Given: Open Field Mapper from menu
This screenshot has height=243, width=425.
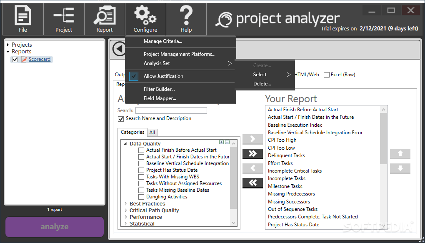Looking at the screenshot, I should pyautogui.click(x=180, y=98).
